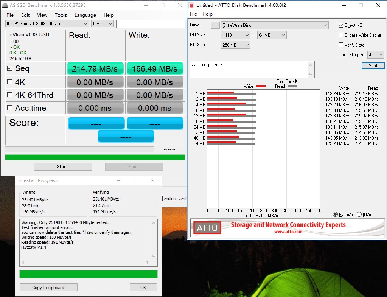Open ATTO Help menu
Viewport: 387px width, 297px height.
[x=207, y=14]
